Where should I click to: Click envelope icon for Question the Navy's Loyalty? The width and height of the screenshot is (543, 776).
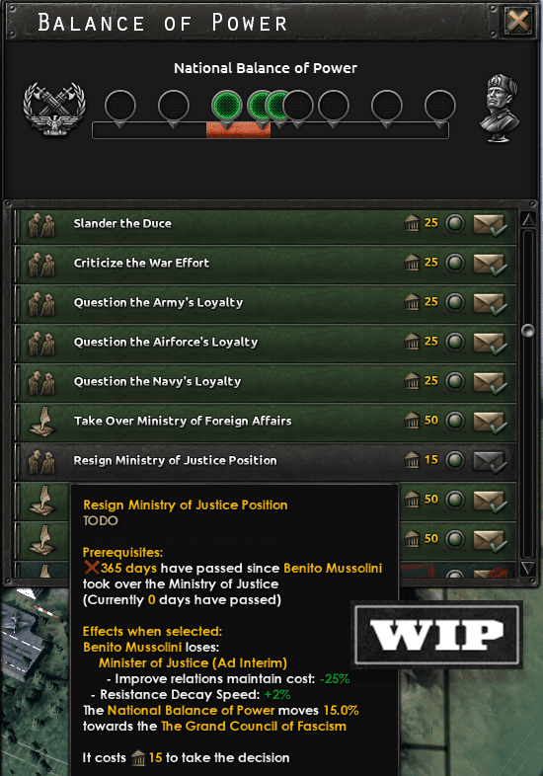490,382
